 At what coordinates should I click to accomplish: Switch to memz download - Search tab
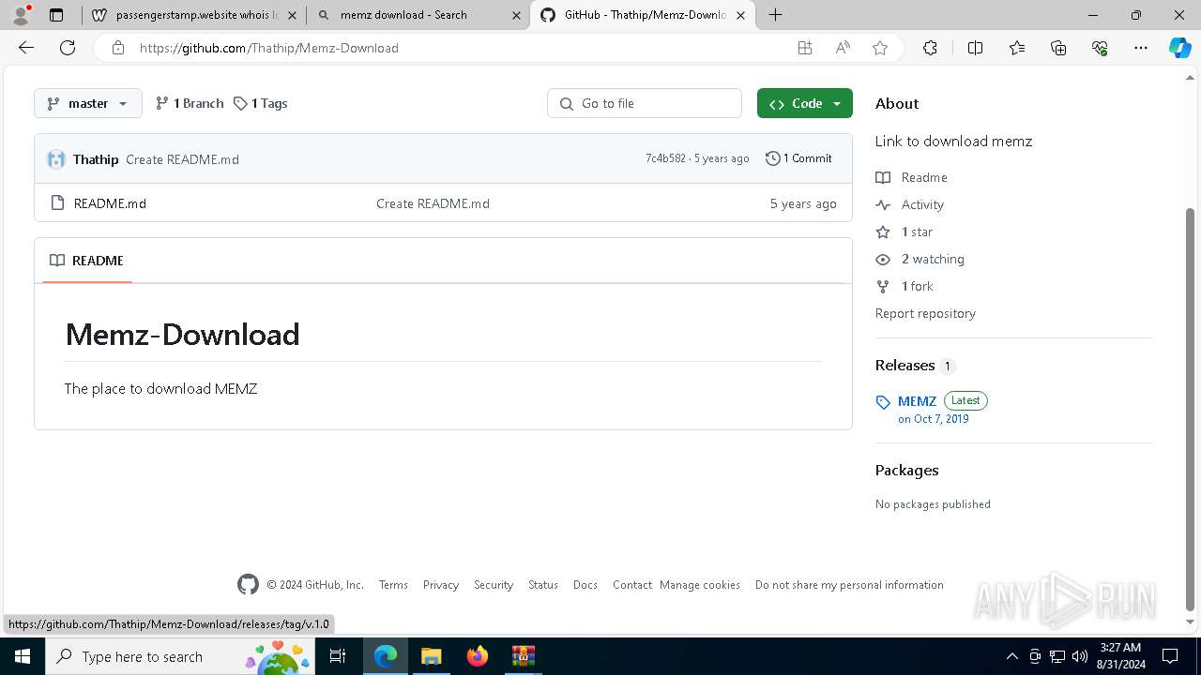pos(418,15)
